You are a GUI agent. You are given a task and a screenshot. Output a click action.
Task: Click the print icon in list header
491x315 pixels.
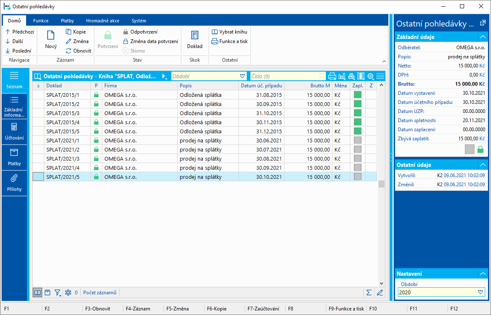(332, 76)
